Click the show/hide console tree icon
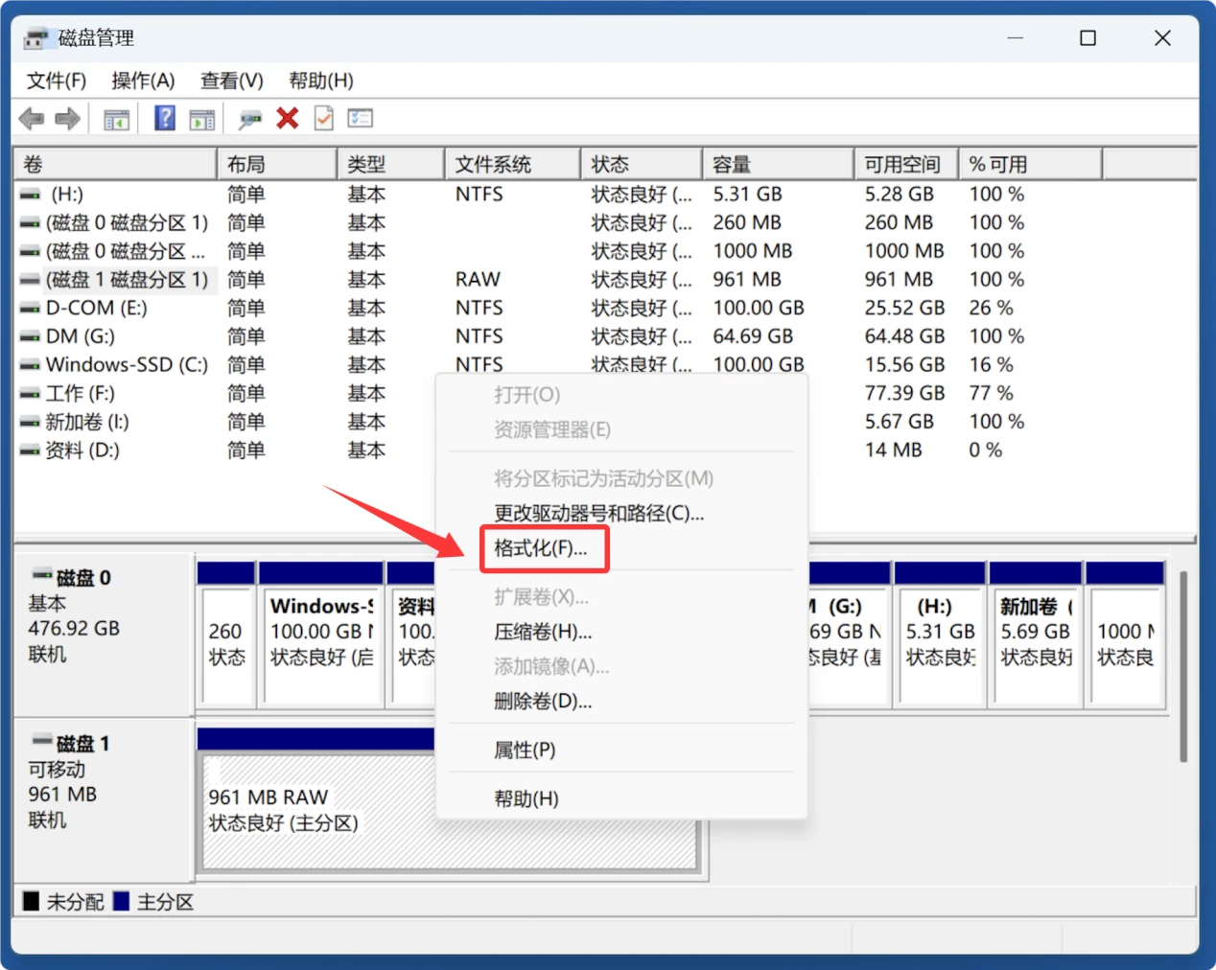The width and height of the screenshot is (1216, 970). pos(117,120)
